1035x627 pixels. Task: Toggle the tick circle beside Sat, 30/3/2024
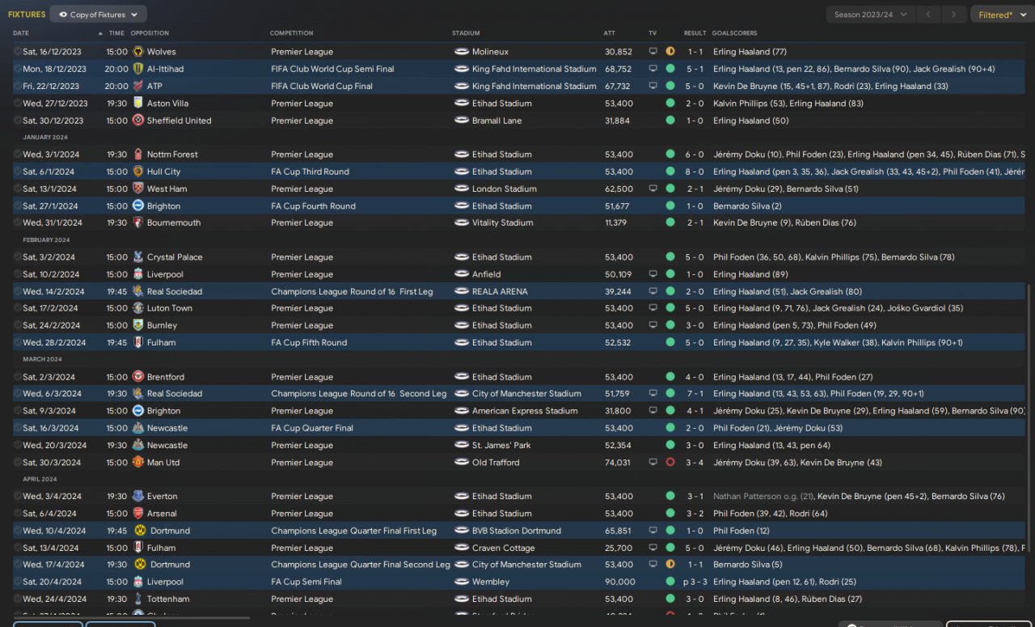[x=18, y=463]
